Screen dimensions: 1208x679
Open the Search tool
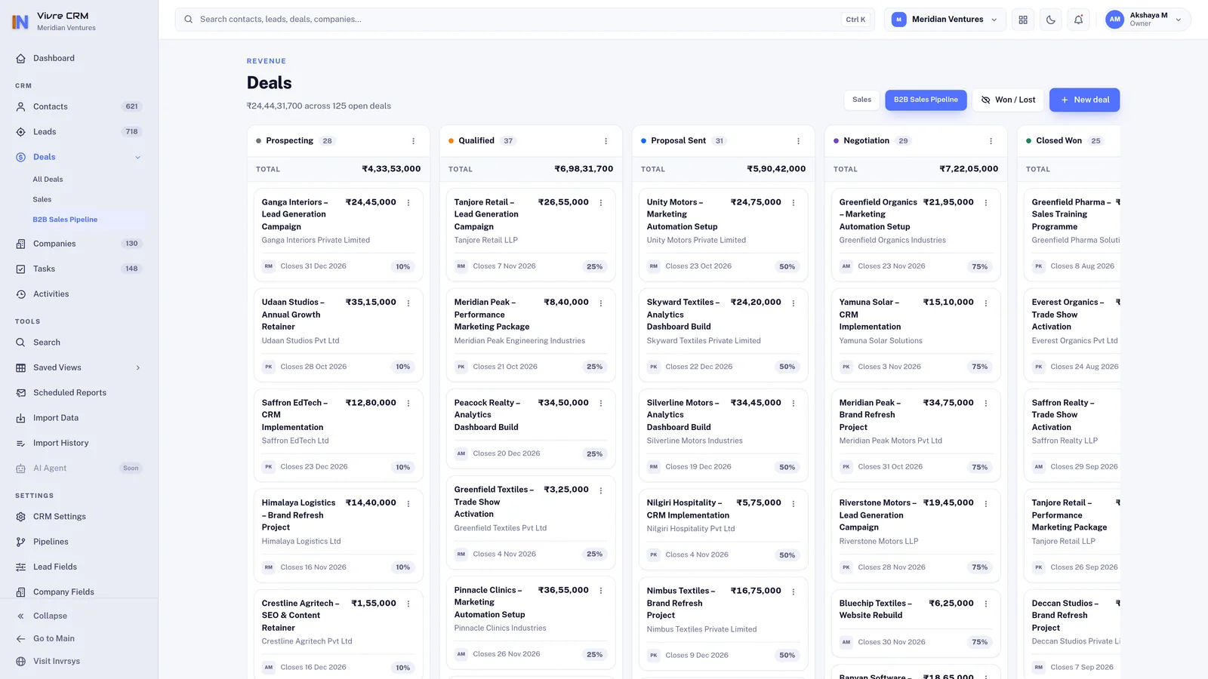click(79, 343)
